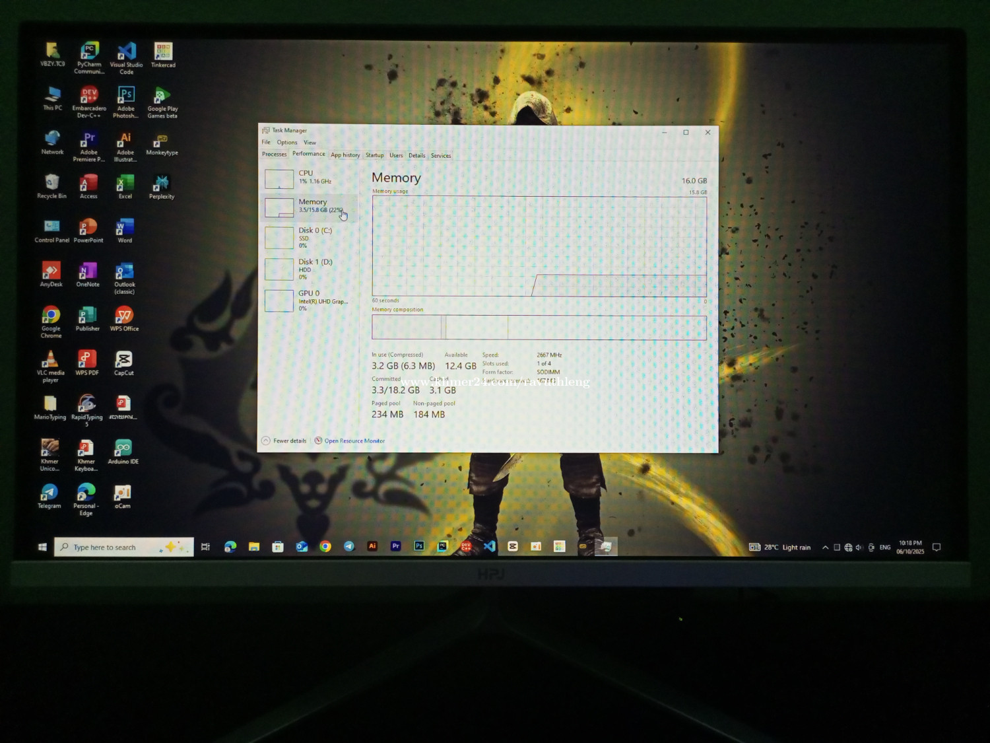Select VLC media player desktop icon
The image size is (990, 743).
pos(50,367)
